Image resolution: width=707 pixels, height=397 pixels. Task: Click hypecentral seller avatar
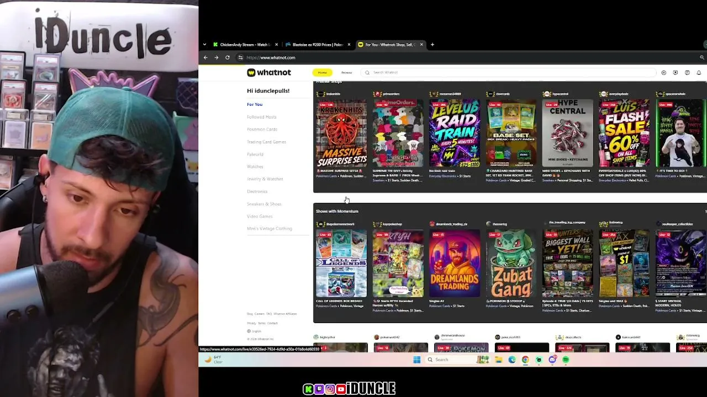tap(547, 94)
